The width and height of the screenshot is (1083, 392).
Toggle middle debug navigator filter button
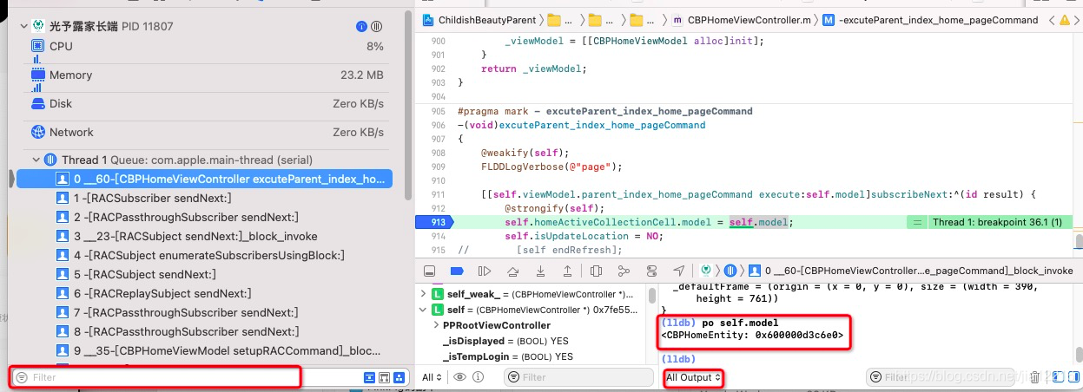385,377
